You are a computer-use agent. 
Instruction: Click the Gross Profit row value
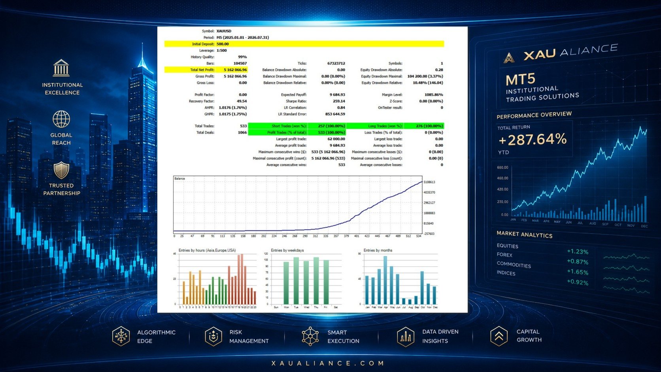click(x=235, y=76)
